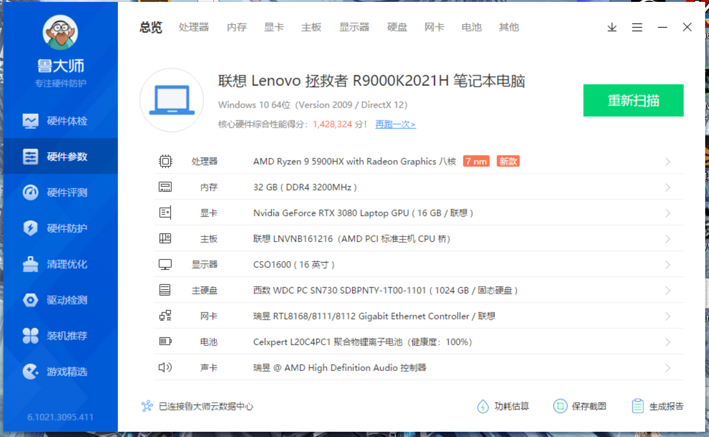Switch to the 显卡 tab
The height and width of the screenshot is (437, 709).
274,27
